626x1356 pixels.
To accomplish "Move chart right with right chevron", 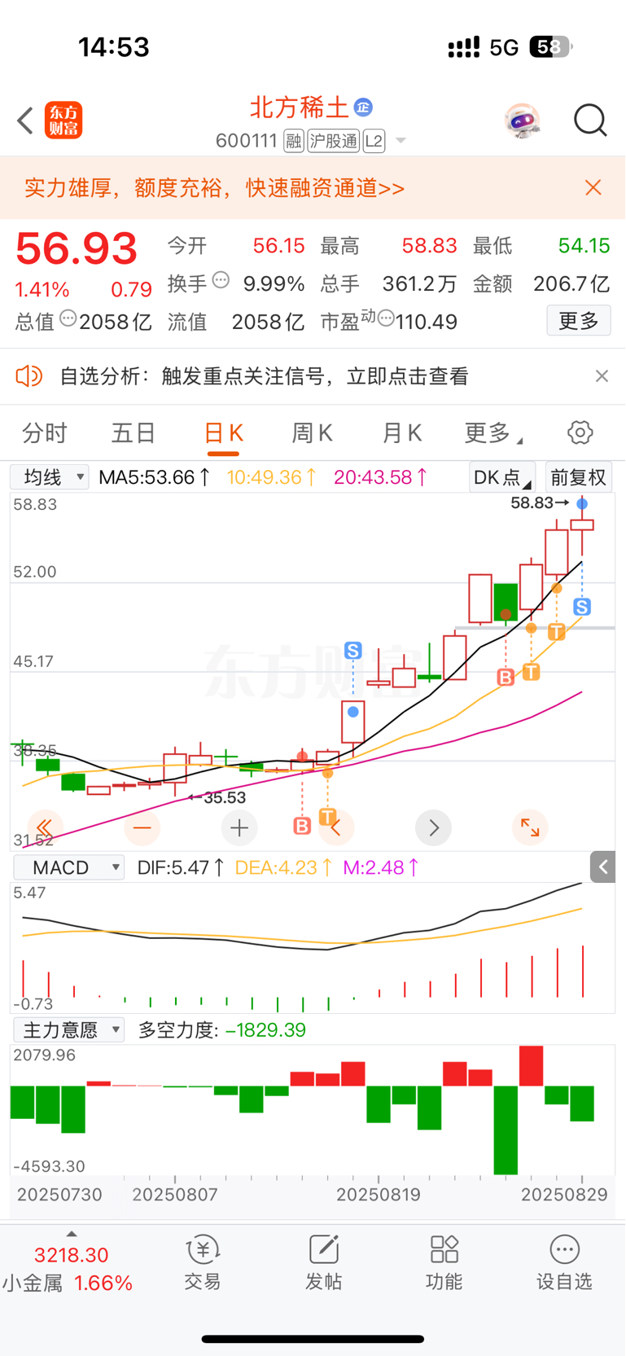I will pos(433,828).
